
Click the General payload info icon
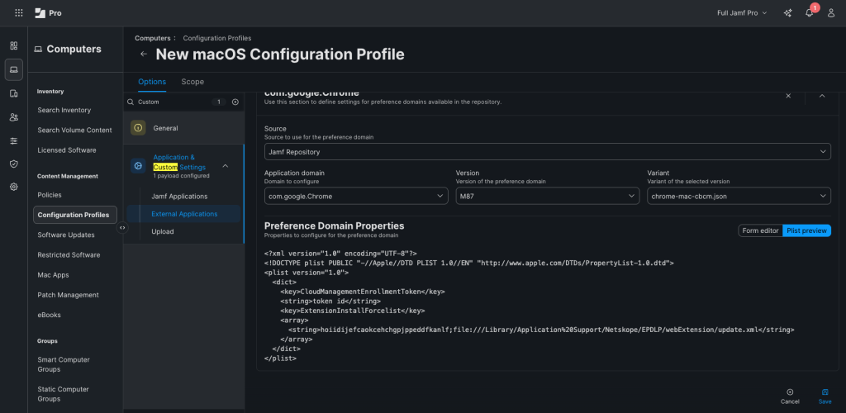coord(138,128)
